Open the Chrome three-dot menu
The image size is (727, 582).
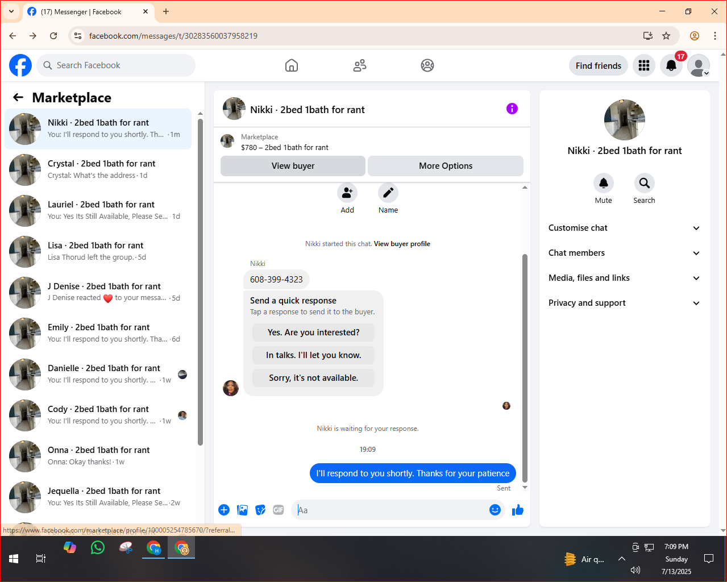pos(715,36)
